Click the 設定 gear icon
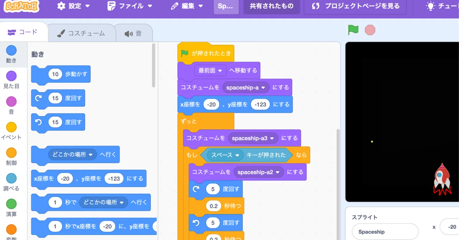 tap(61, 6)
